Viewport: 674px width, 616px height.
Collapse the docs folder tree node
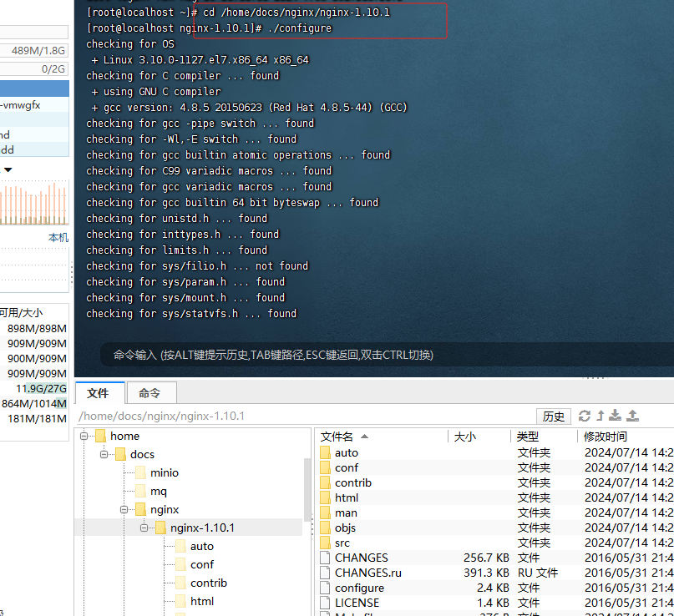coord(104,454)
